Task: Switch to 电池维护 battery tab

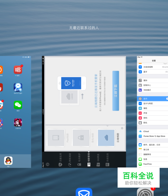Action: click(79, 160)
